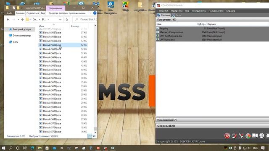Switch to details view icon in Explorer status bar
This screenshot has width=269, height=151.
[x=90, y=136]
